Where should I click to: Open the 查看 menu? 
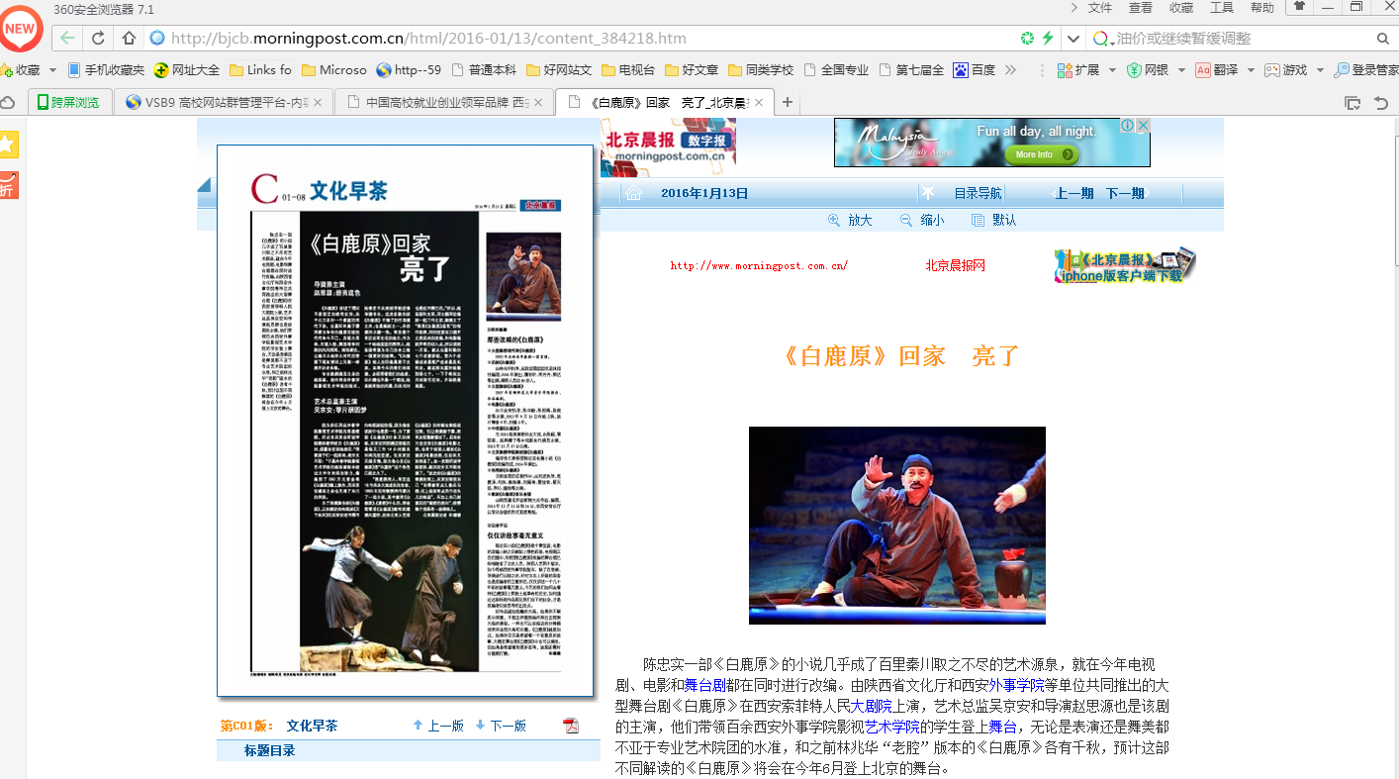(x=1141, y=8)
